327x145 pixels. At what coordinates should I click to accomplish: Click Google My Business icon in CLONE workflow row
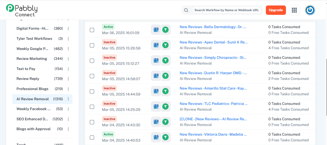(156, 122)
